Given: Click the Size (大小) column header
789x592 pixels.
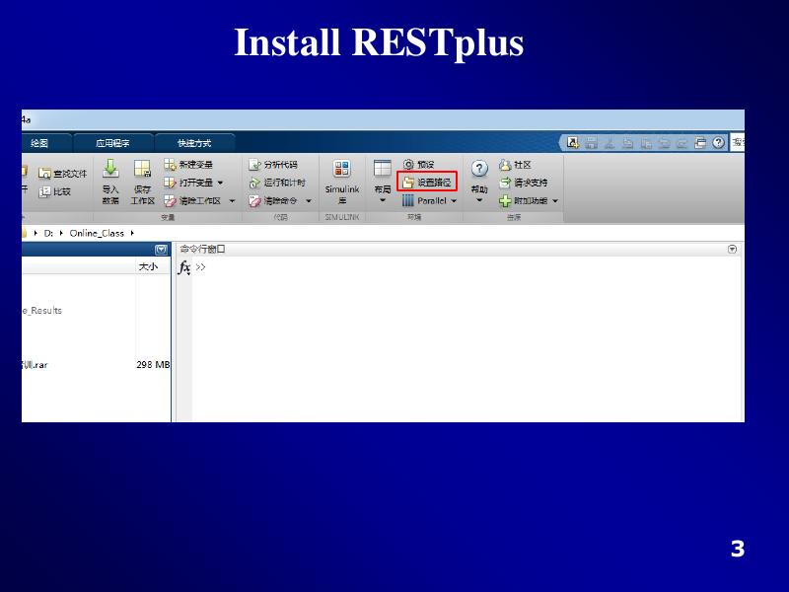Looking at the screenshot, I should click(x=153, y=266).
